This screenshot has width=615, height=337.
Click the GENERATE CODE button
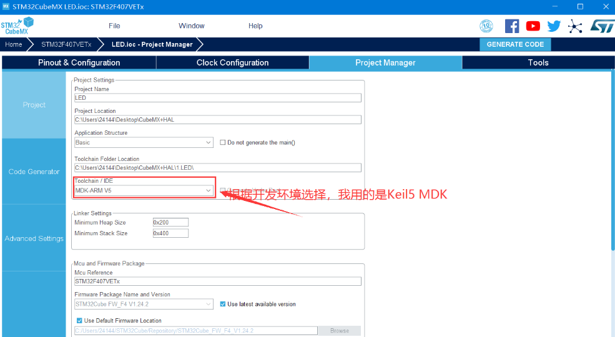[x=515, y=44]
